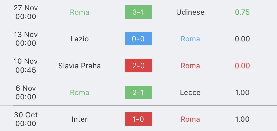Open Udinese team link
This screenshot has width=277, height=131.
(190, 12)
